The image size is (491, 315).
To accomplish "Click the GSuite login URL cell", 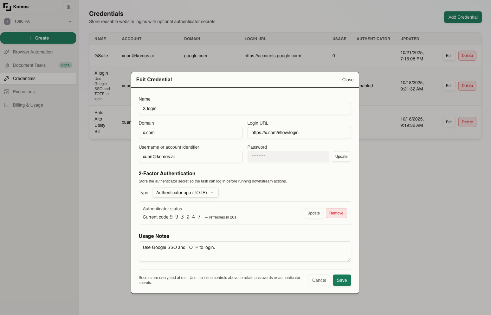I will 273,56.
